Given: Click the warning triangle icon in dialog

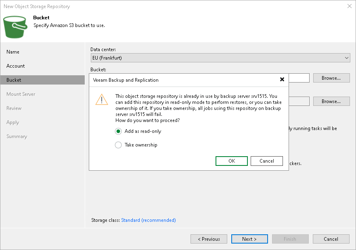Looking at the screenshot, I should pos(102,99).
